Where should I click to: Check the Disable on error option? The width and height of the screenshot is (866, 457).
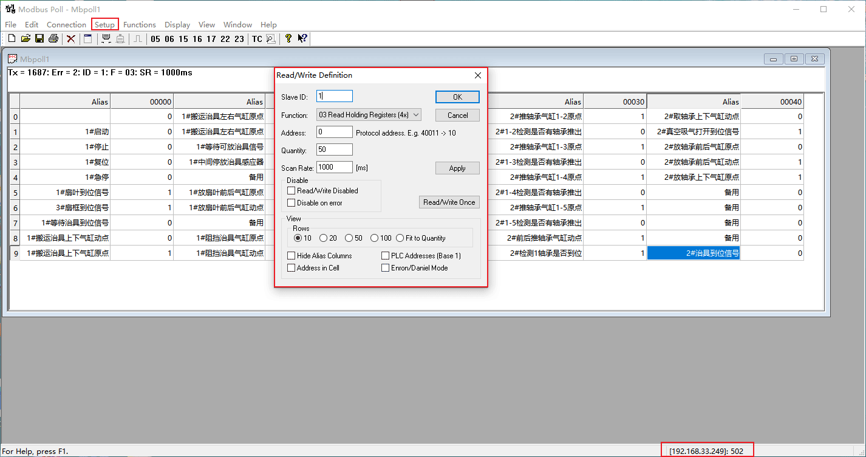coord(292,203)
